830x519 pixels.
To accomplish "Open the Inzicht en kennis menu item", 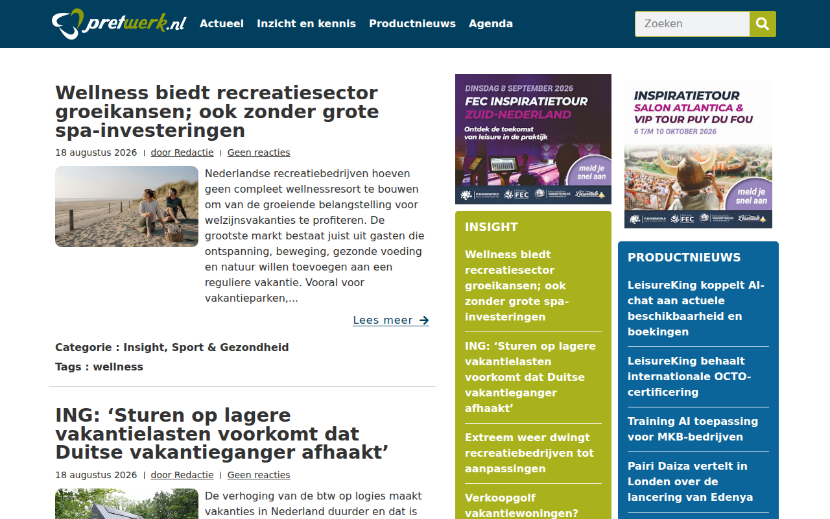I will coord(306,23).
